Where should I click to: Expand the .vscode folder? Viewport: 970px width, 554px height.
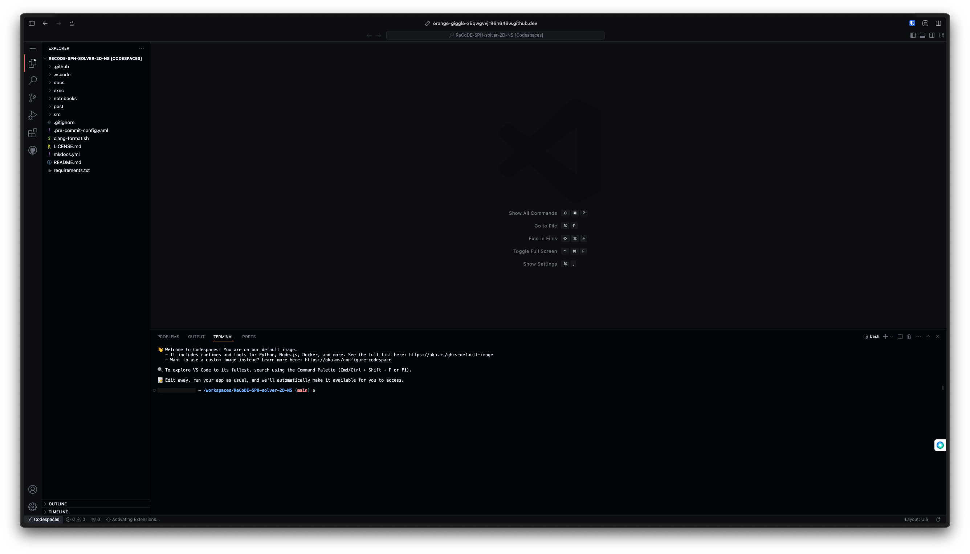tap(95, 75)
